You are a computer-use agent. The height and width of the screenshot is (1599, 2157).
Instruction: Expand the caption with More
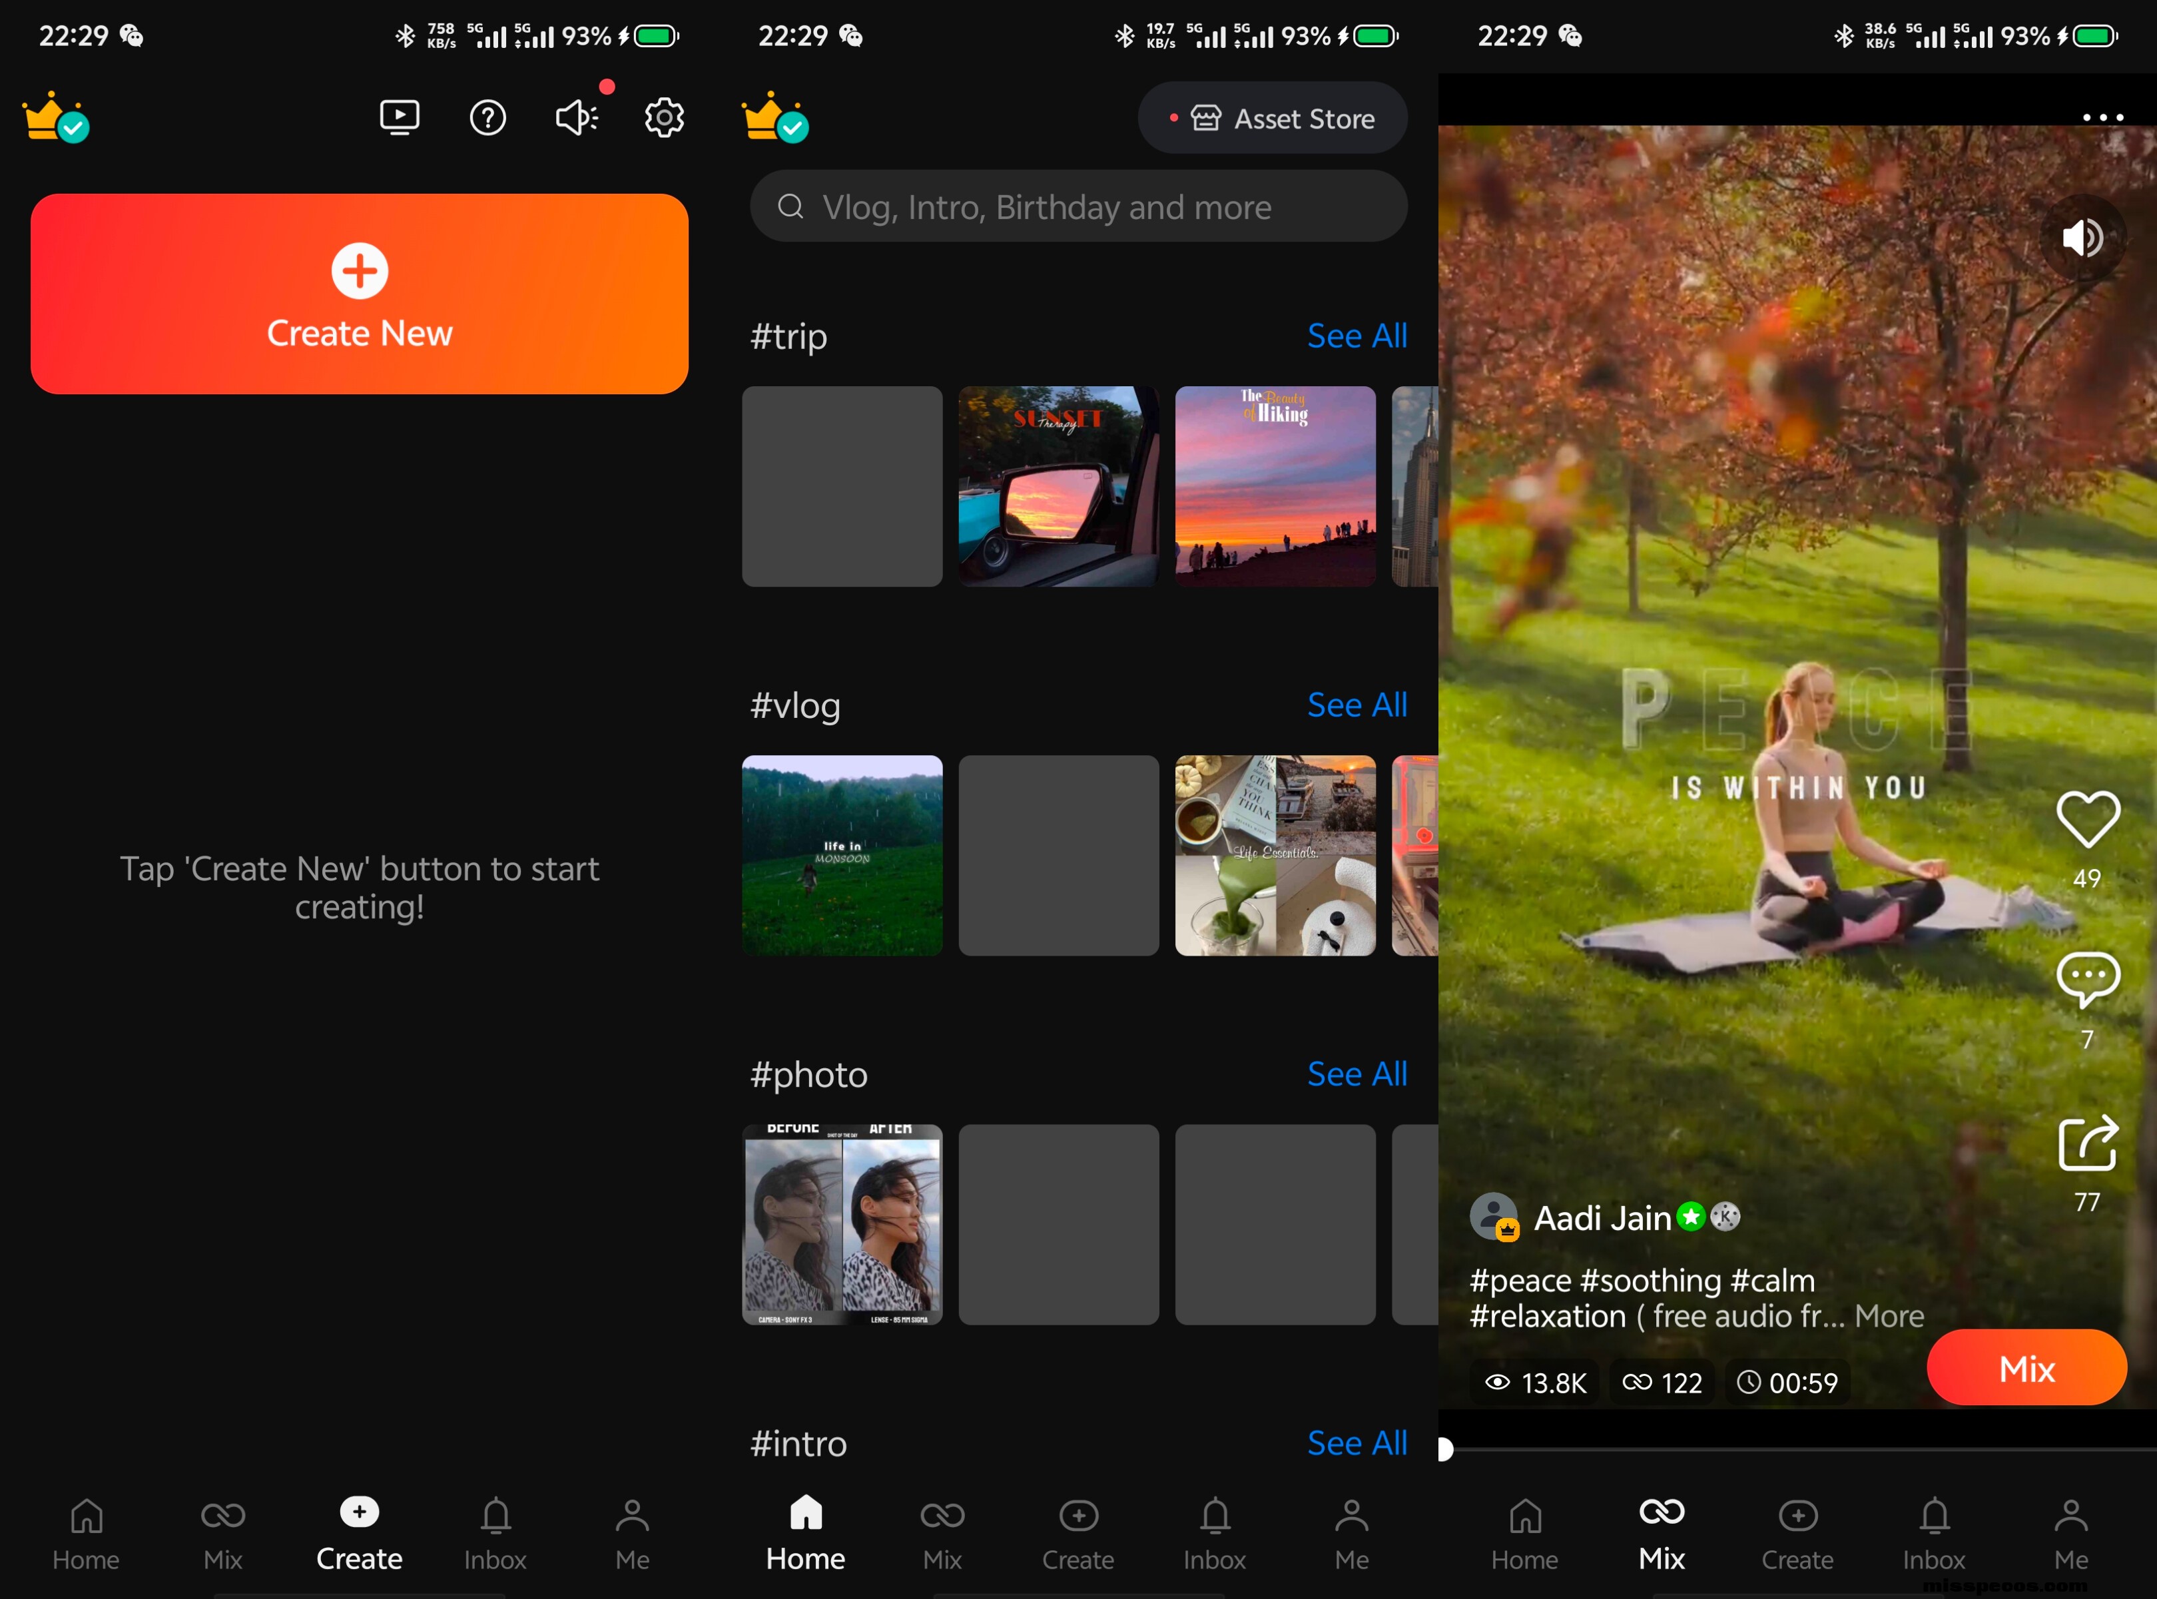coord(1889,1317)
